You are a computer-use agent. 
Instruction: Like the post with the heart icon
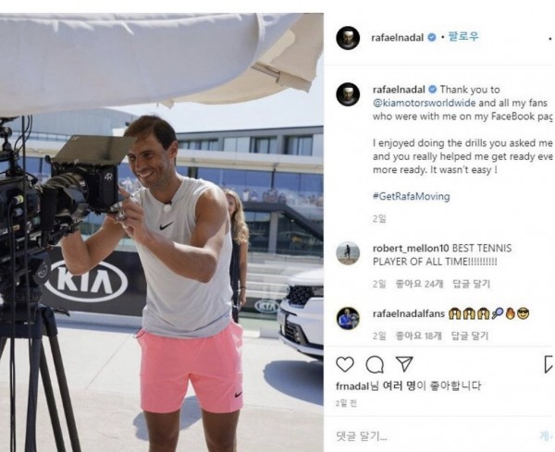pos(345,364)
